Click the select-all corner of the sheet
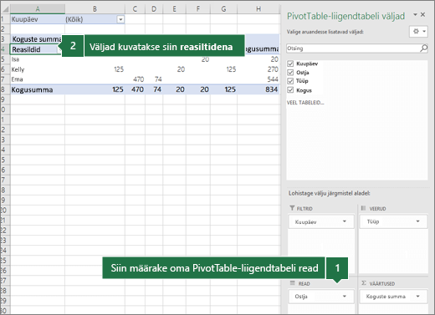The image size is (435, 315). [5, 9]
